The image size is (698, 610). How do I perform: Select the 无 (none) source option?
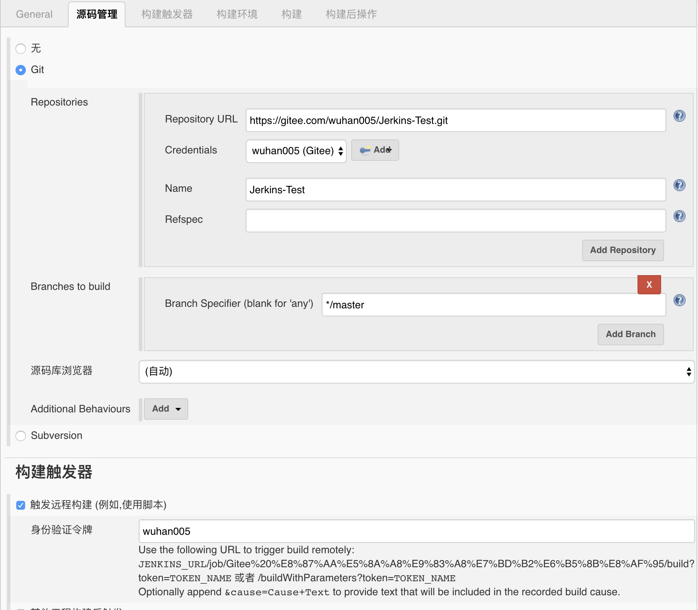click(21, 49)
